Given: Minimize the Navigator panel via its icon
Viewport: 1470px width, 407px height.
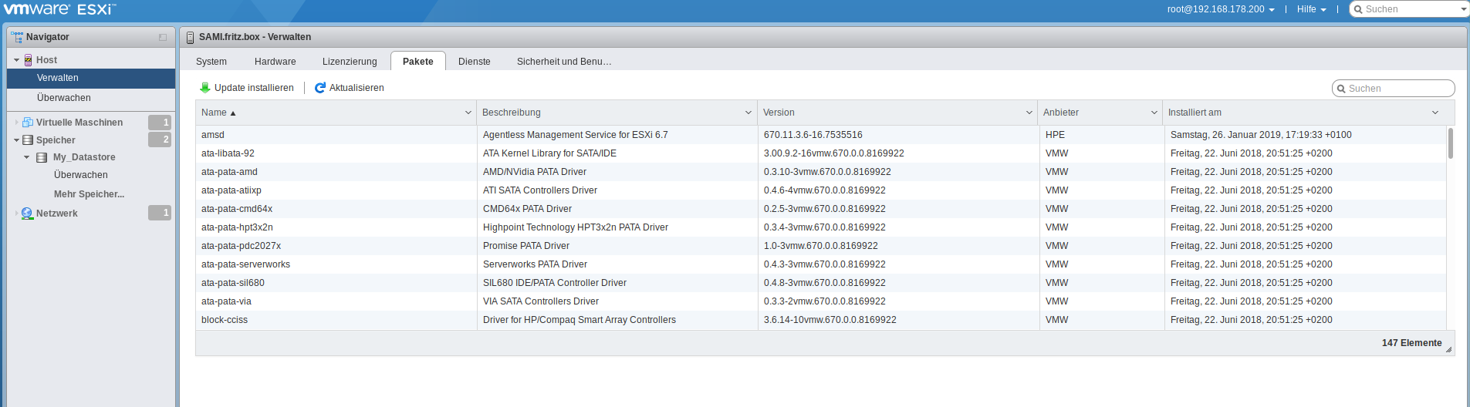Looking at the screenshot, I should 163,37.
